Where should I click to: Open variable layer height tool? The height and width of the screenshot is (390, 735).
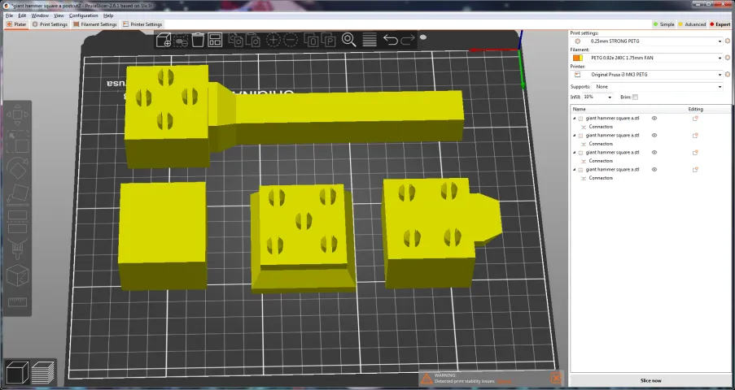pyautogui.click(x=369, y=40)
